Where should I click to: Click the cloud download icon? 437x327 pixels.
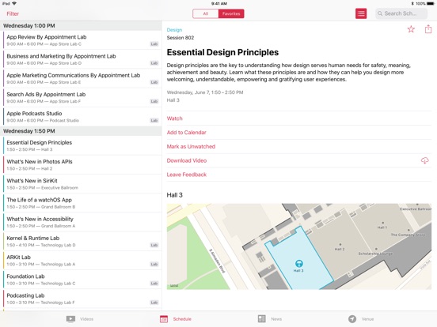(x=425, y=160)
